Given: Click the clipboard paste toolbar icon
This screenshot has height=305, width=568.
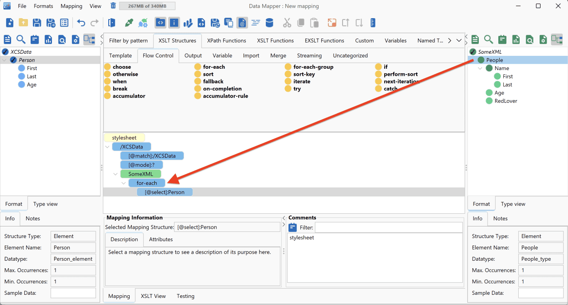Looking at the screenshot, I should (x=314, y=23).
